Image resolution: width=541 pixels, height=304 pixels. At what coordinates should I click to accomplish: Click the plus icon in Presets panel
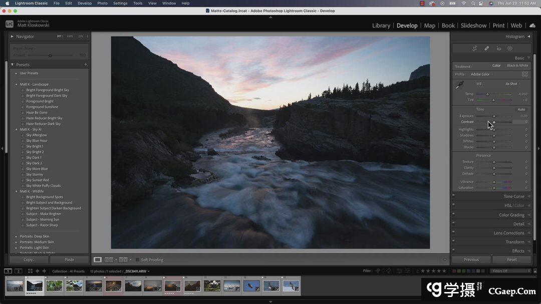(x=86, y=65)
